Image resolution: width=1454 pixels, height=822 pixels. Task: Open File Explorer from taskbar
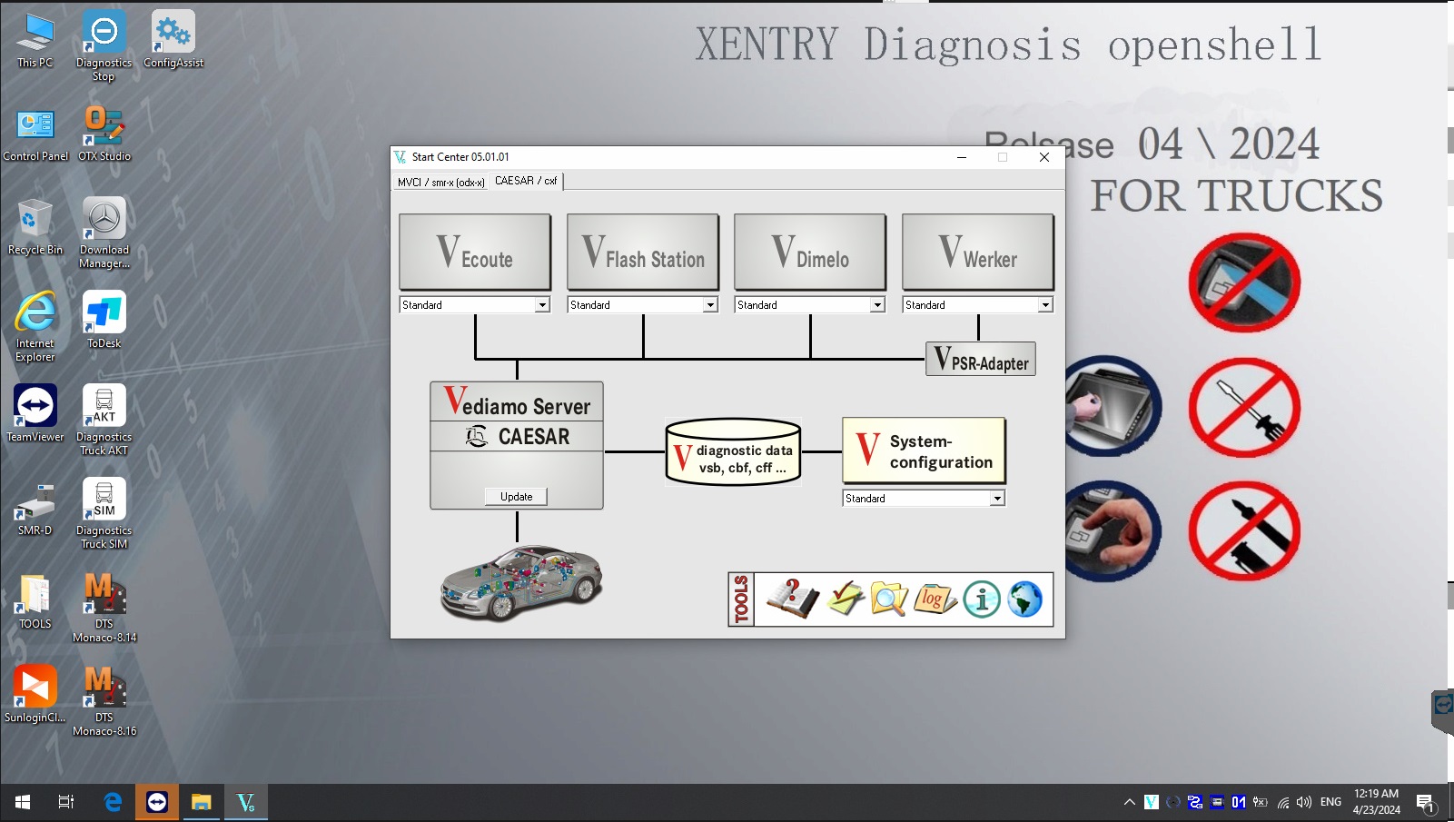click(202, 802)
